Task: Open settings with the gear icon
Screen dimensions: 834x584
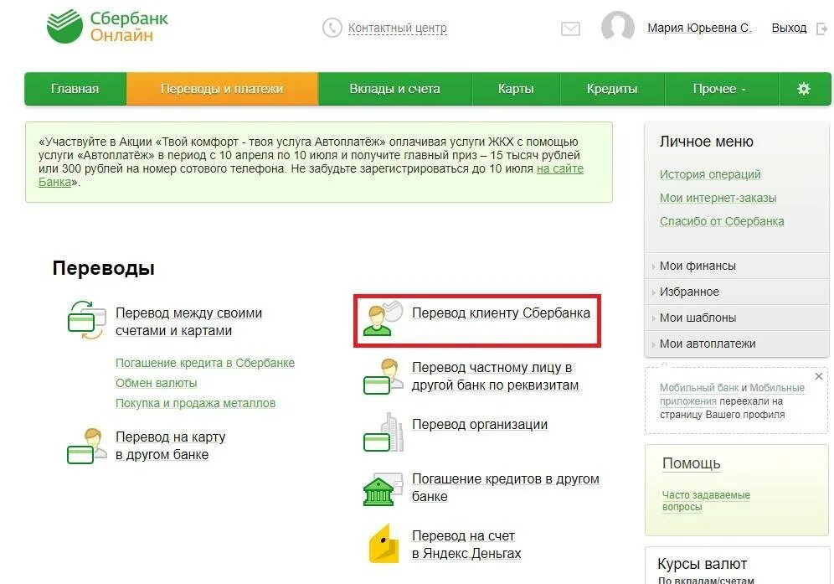Action: pyautogui.click(x=804, y=89)
